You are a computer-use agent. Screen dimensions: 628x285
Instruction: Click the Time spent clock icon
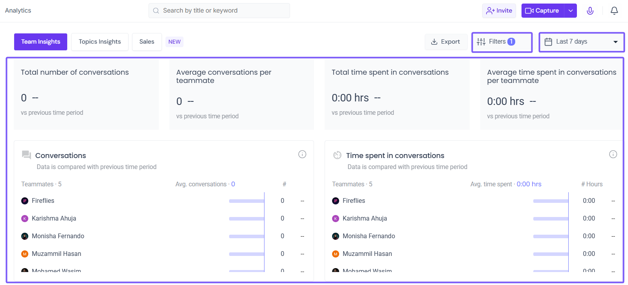click(337, 155)
